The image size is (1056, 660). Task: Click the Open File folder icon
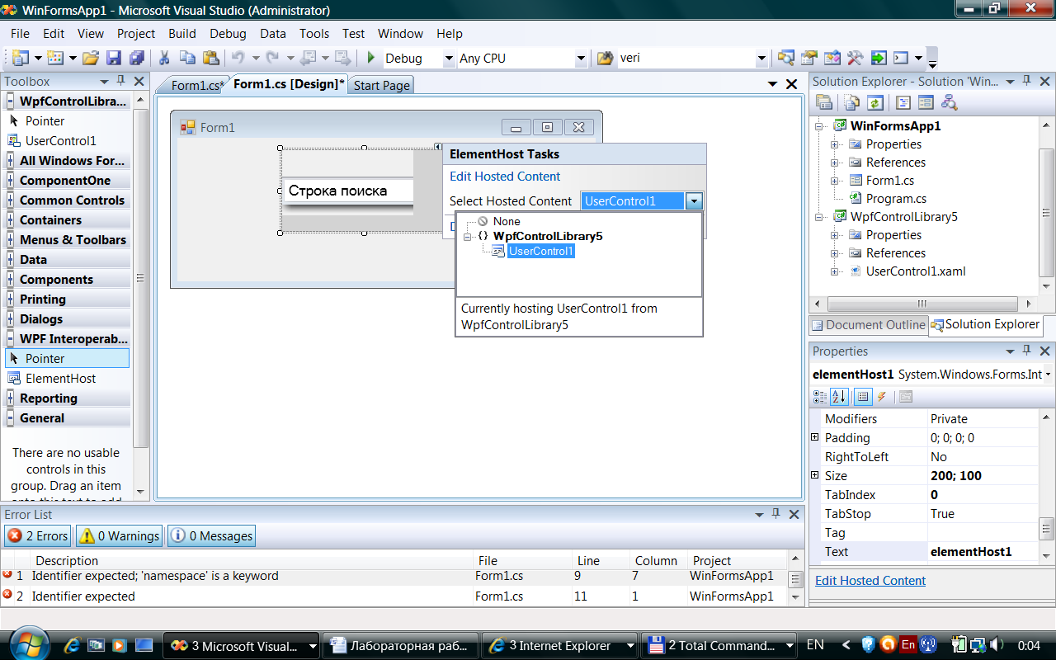pyautogui.click(x=91, y=58)
